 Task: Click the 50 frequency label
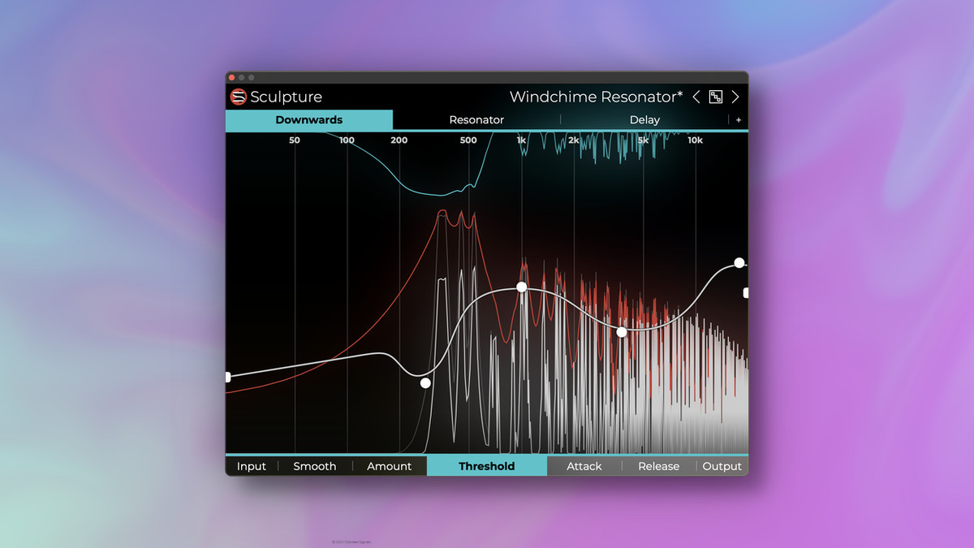click(x=295, y=140)
